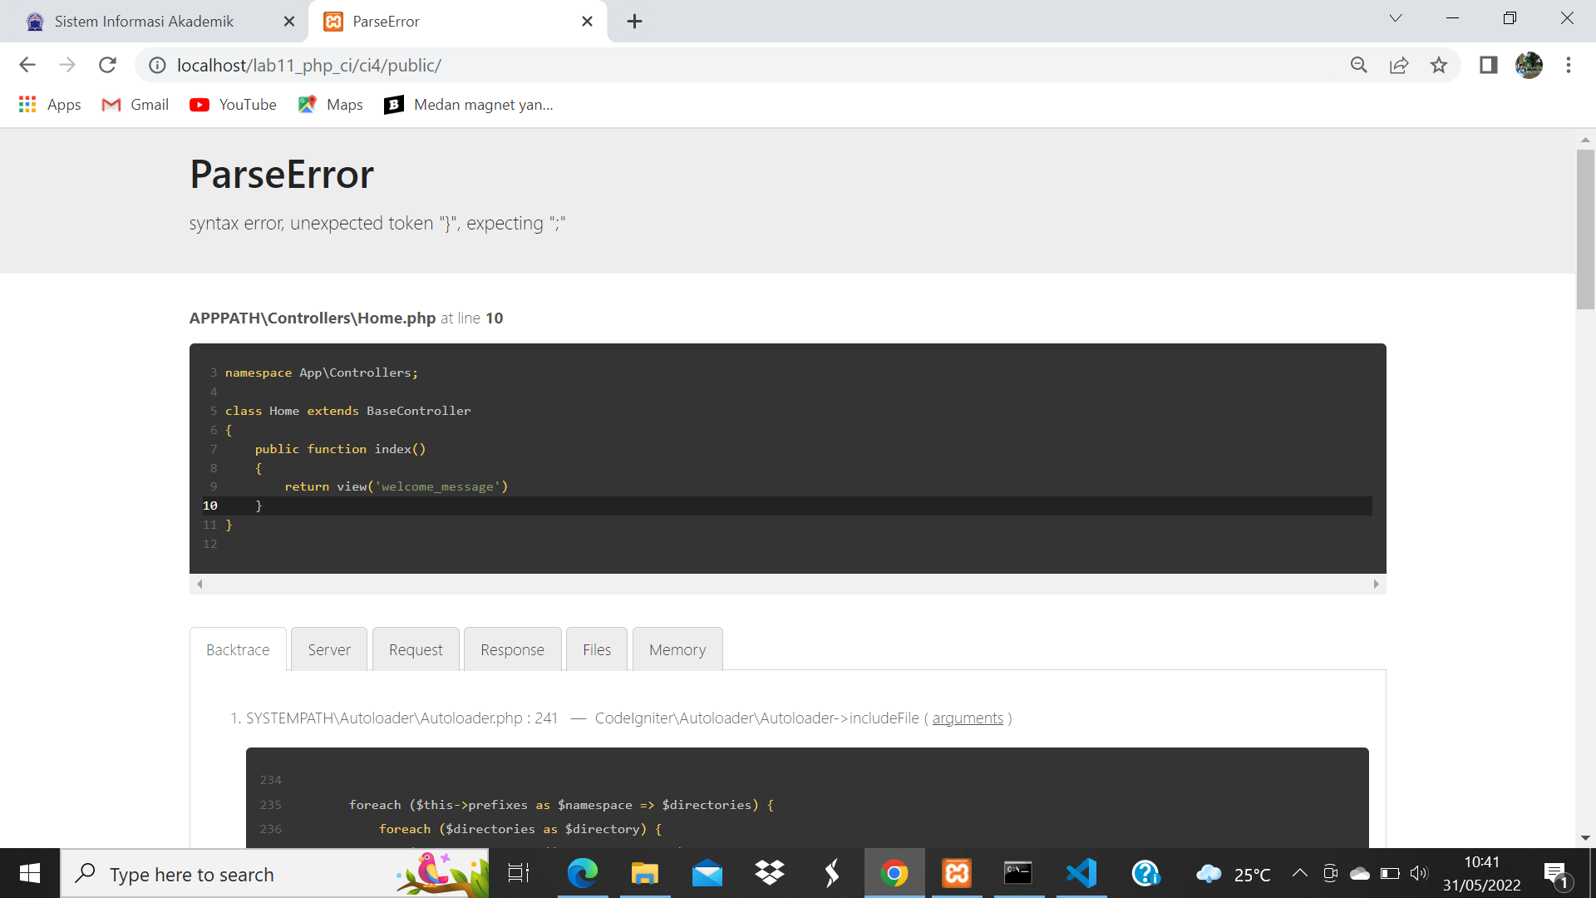Share the current page
This screenshot has width=1596, height=898.
1400,65
